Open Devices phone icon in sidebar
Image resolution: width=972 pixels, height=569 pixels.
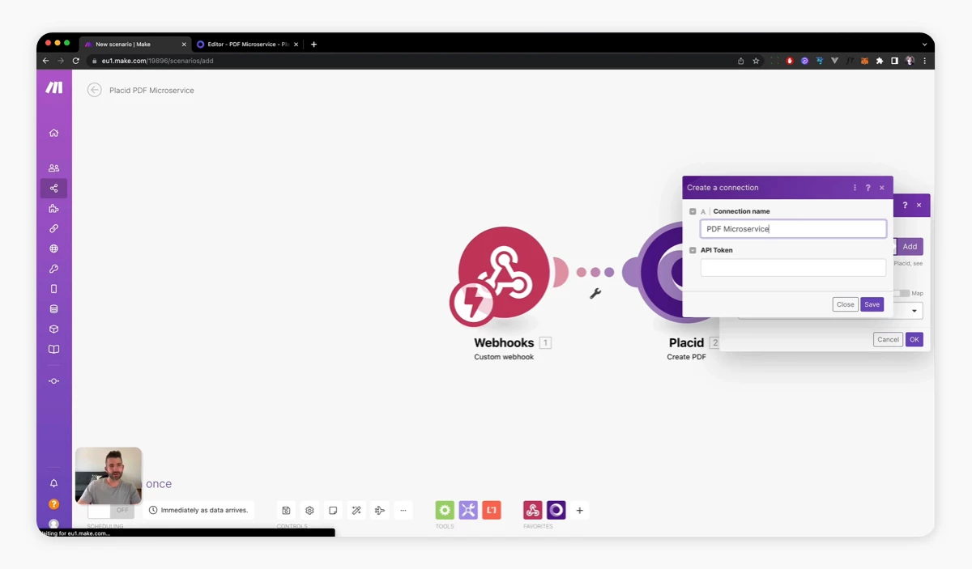coord(53,289)
